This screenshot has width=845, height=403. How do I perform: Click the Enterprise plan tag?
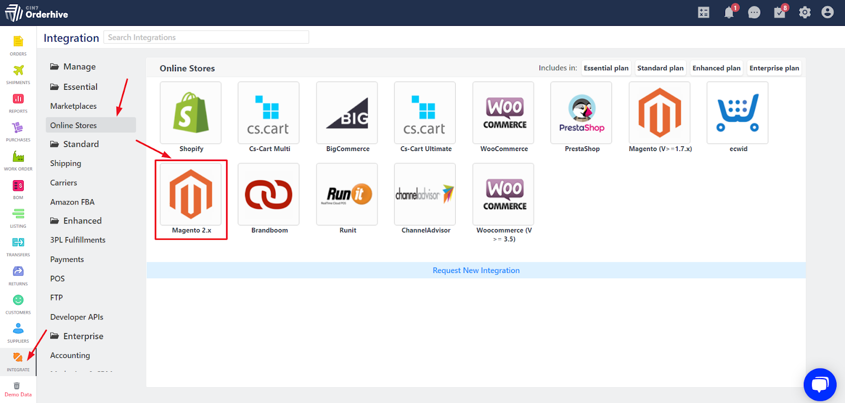774,68
